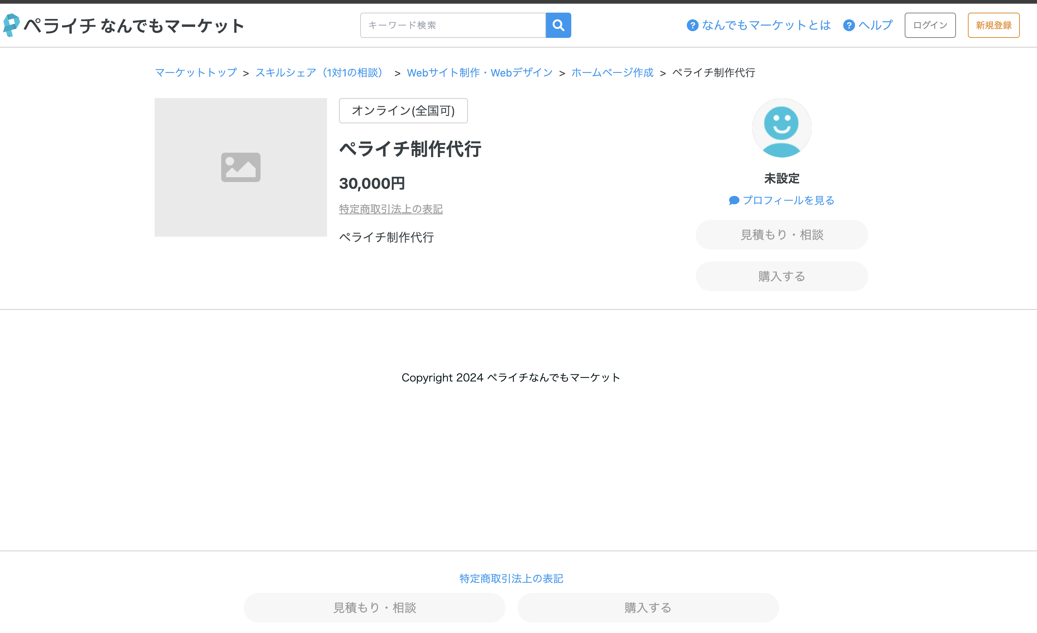Focus the キーワード検索 search field
Screen dimensions: 1037x633
tap(453, 25)
